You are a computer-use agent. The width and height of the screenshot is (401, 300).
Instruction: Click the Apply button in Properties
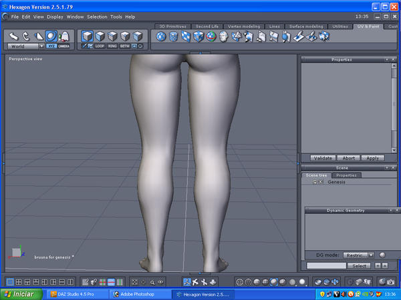pyautogui.click(x=372, y=158)
